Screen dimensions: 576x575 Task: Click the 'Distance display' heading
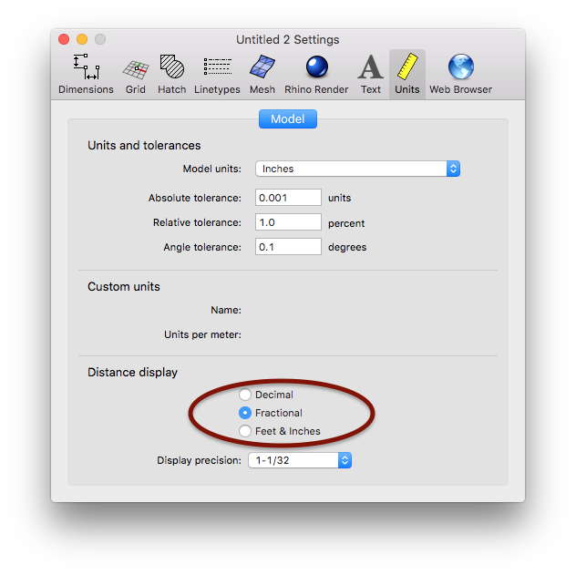(133, 373)
